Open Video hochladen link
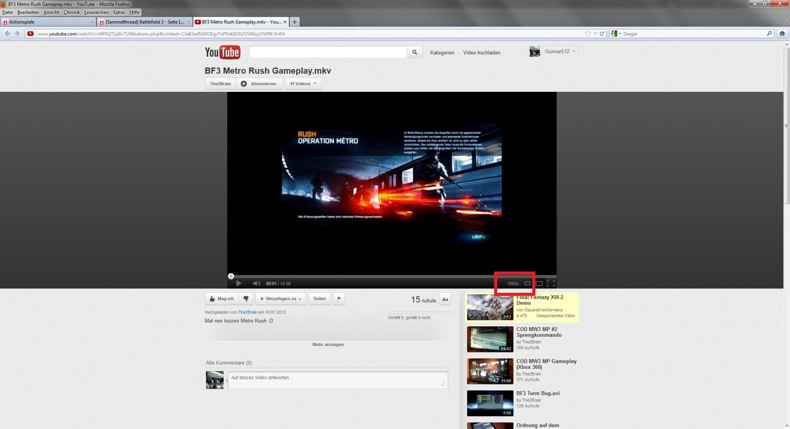 tap(481, 52)
